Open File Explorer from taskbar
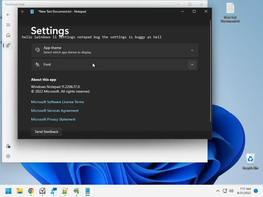 (x=20, y=191)
